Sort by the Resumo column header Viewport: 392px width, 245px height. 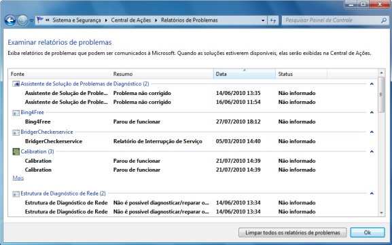[x=162, y=74]
